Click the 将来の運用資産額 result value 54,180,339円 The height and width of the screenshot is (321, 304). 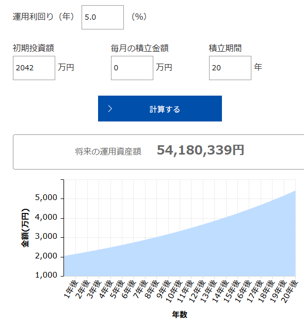click(x=200, y=150)
